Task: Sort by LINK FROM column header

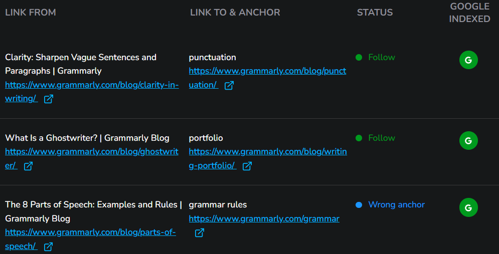Action: pyautogui.click(x=31, y=13)
